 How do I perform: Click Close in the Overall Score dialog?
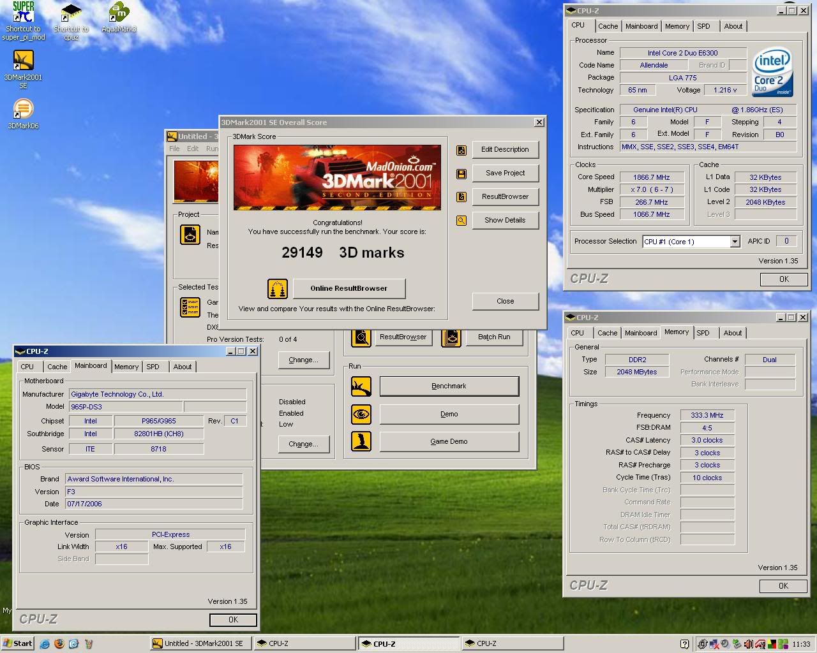[x=505, y=301]
